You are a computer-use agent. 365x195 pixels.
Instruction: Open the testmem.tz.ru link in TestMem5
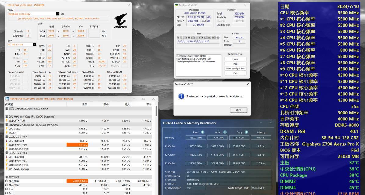coord(235,54)
